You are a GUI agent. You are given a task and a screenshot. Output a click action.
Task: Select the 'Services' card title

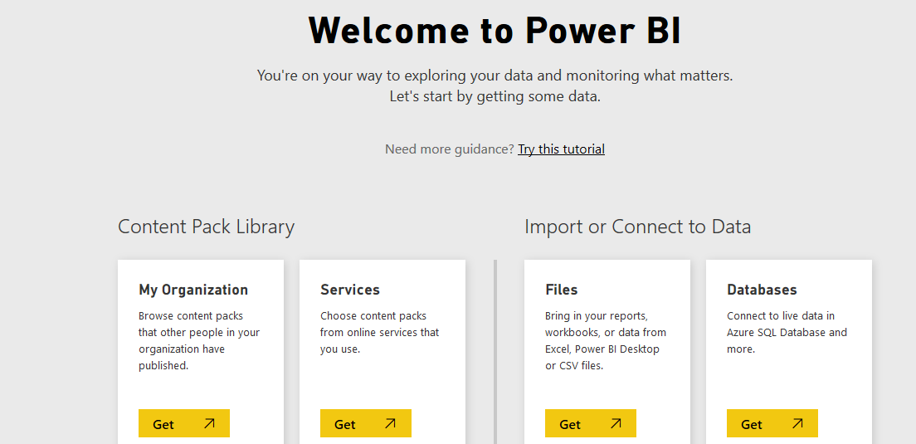click(x=350, y=290)
